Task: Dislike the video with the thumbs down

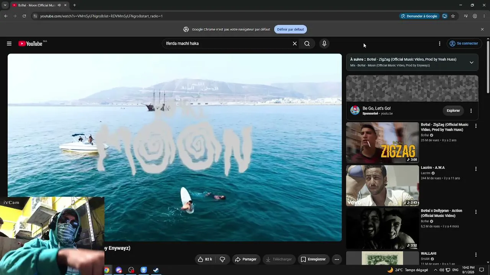Action: [x=222, y=259]
